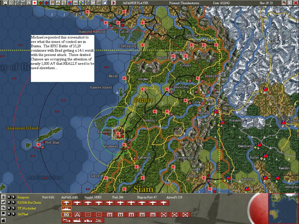Click the Japanese rising sun flag icon
This screenshot has width=299, height=224.
pyautogui.click(x=35, y=3)
